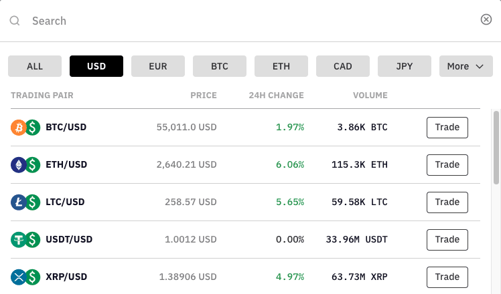Click the Tether coin icon
Viewport: 501px width, 294px height.
coord(19,239)
